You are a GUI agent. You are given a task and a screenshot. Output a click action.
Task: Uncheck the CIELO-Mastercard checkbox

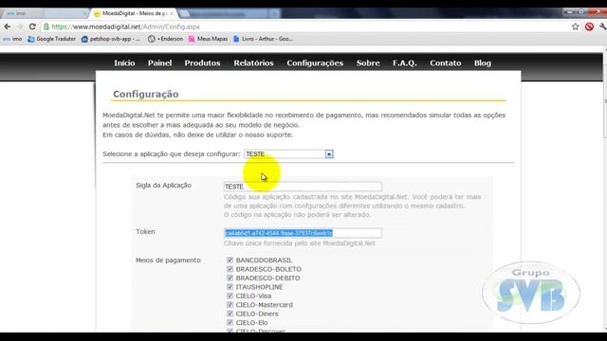(230, 305)
